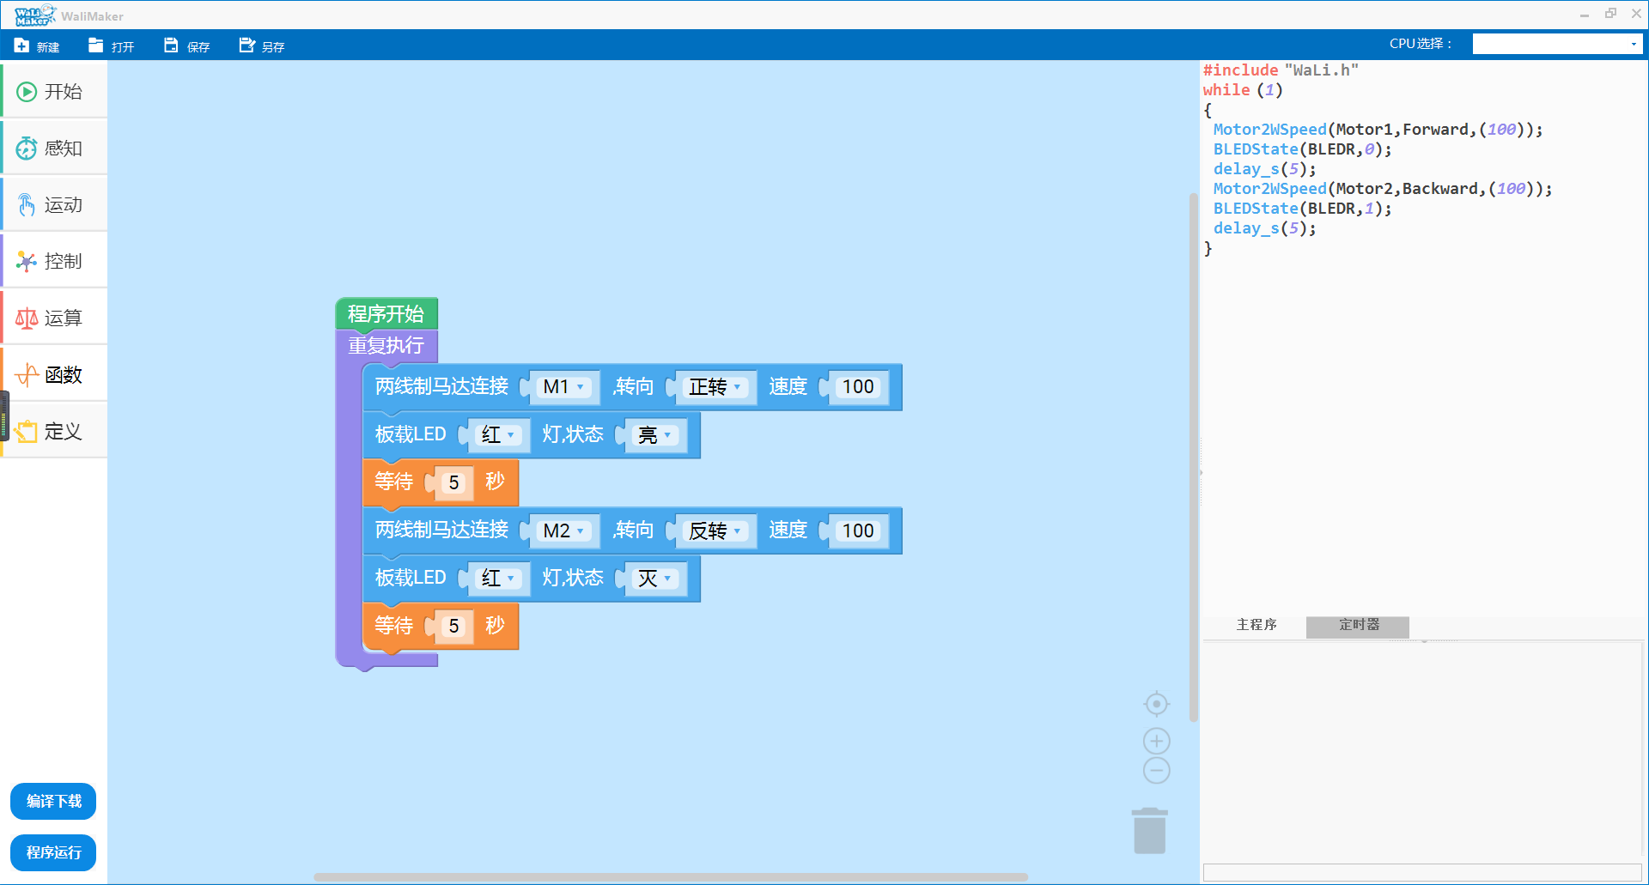Click the horizontal scrollbar of the workspace
This screenshot has height=885, width=1649.
click(x=670, y=877)
